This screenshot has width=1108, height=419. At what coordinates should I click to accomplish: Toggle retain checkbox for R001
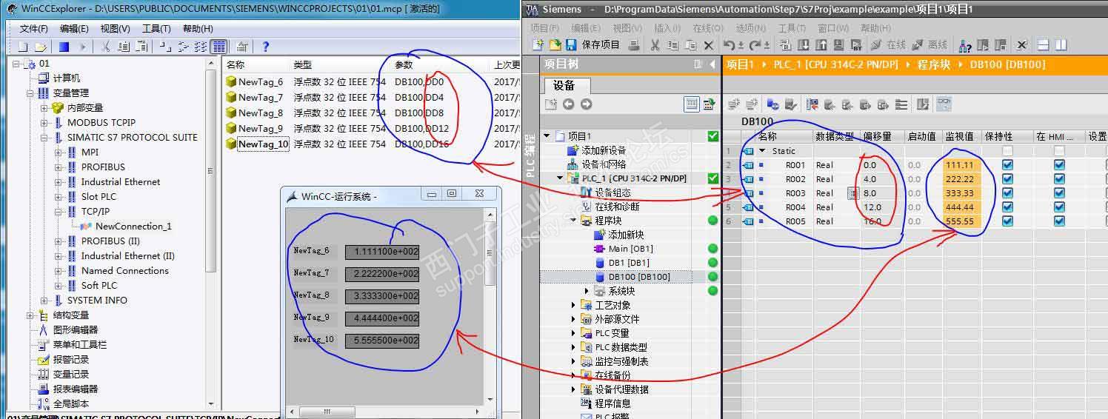pos(1007,165)
